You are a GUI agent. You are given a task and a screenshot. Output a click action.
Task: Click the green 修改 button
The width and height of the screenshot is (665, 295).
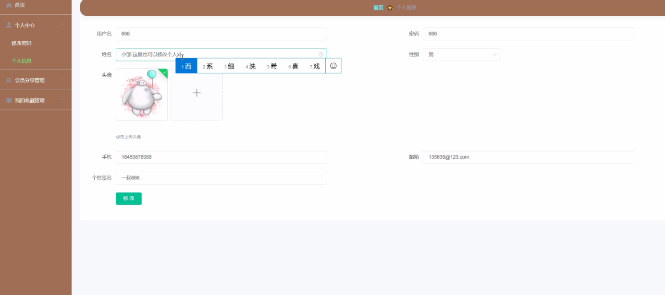pos(128,199)
